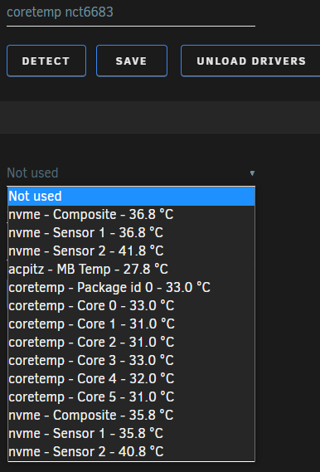This screenshot has width=320, height=472.
Task: Pick coretemp Package id 0 sensor
Action: pyautogui.click(x=132, y=288)
